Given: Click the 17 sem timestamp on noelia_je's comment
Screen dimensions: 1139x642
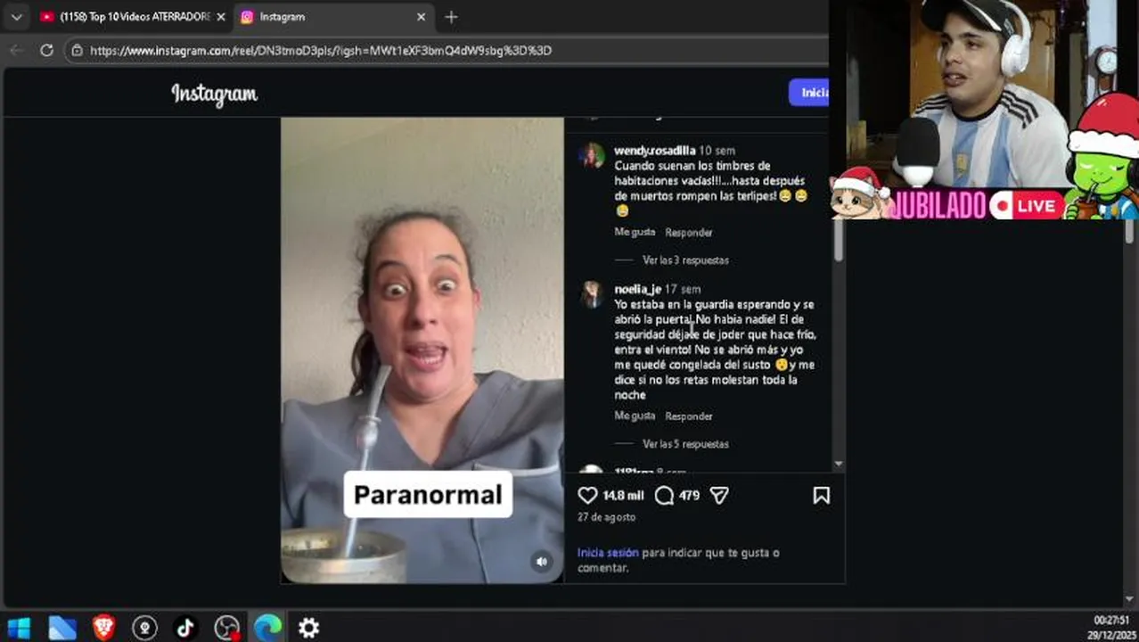Looking at the screenshot, I should click(x=683, y=290).
